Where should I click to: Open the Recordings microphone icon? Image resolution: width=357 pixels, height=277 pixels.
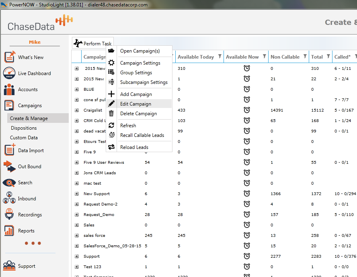[x=10, y=215]
